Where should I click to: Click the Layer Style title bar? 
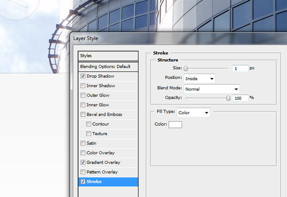tap(178, 39)
